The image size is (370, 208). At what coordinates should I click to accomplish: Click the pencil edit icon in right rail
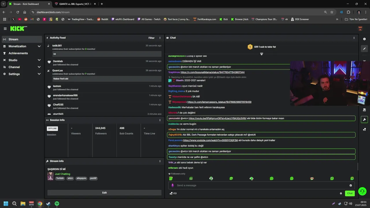[364, 49]
